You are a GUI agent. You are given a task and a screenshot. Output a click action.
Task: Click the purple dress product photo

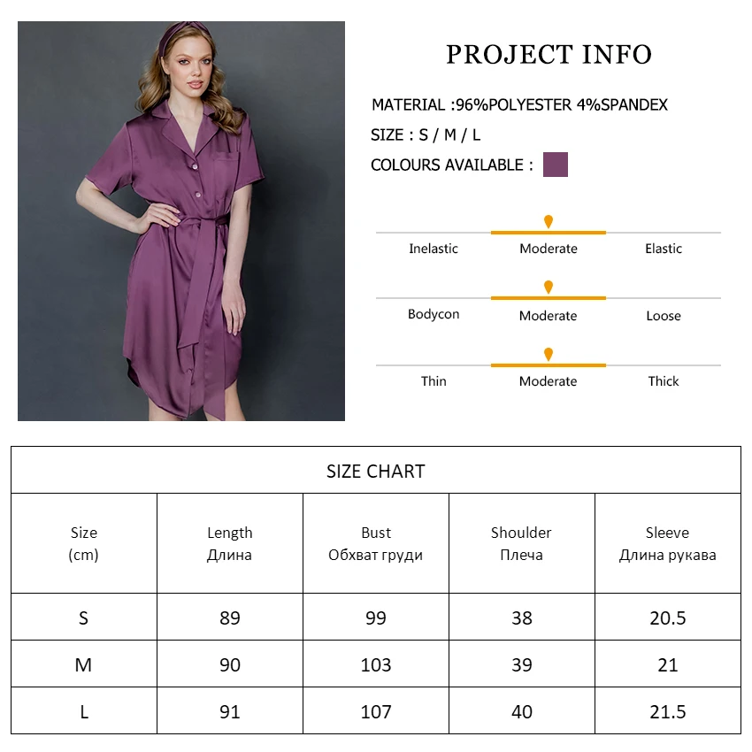tap(181, 221)
